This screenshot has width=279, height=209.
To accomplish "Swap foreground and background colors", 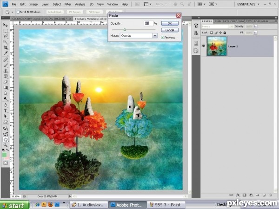I will pos(7,150).
